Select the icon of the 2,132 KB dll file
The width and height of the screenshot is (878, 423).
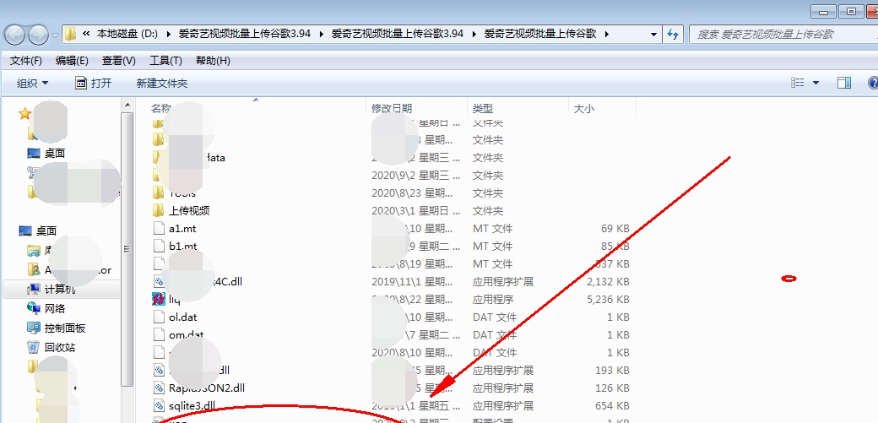[159, 281]
